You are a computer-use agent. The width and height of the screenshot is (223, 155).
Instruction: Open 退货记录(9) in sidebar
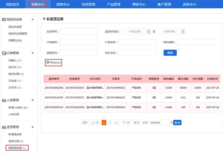tap(16, 141)
